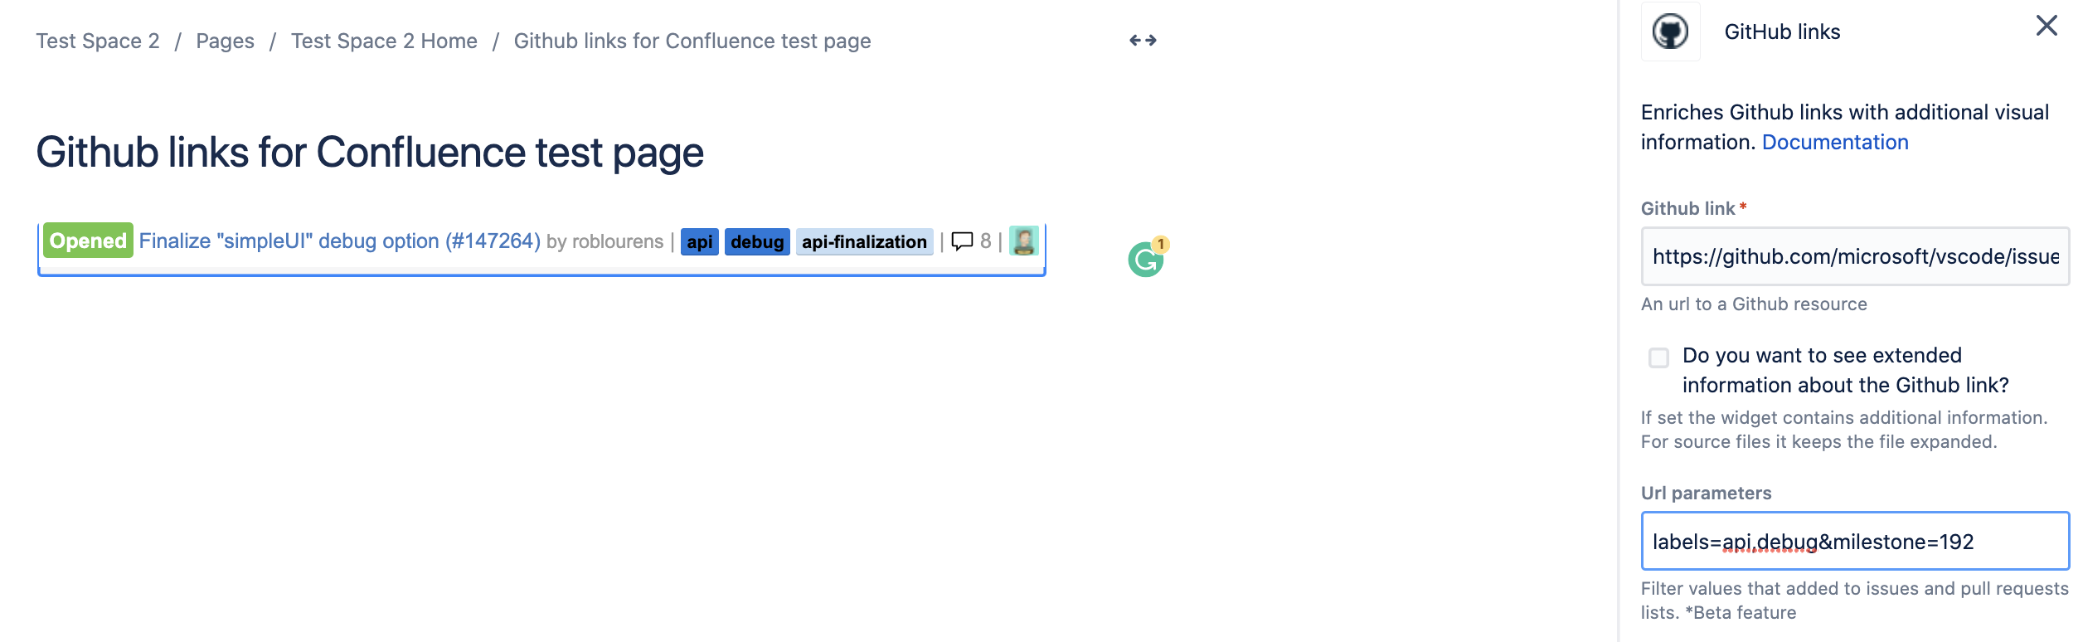
Task: Click the page title heading
Action: tap(370, 153)
